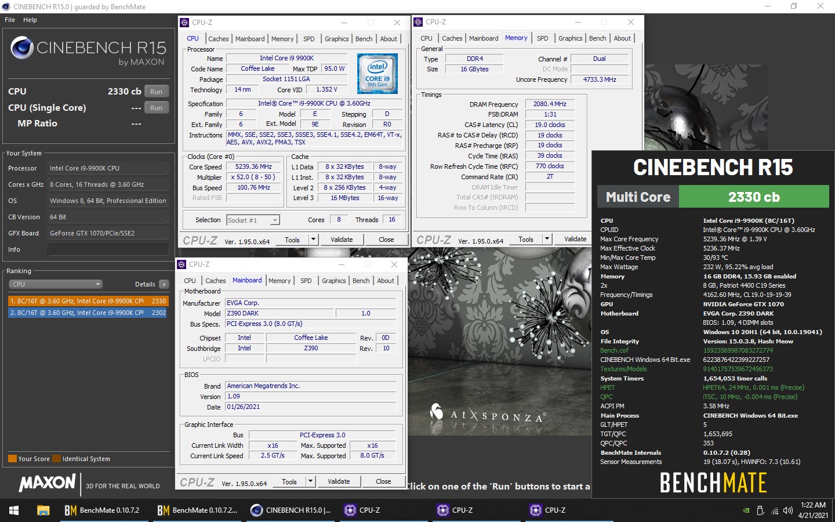835x522 pixels.
Task: Click Close in the Mainboard window
Action: tap(383, 481)
